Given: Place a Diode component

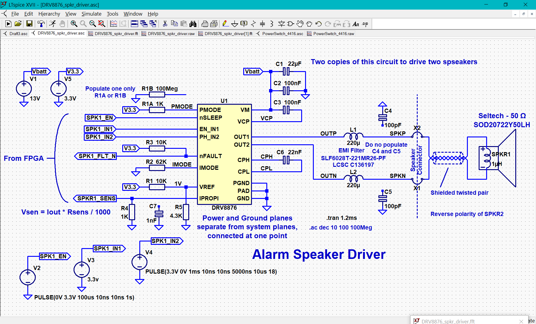Looking at the screenshot, I should [x=281, y=24].
